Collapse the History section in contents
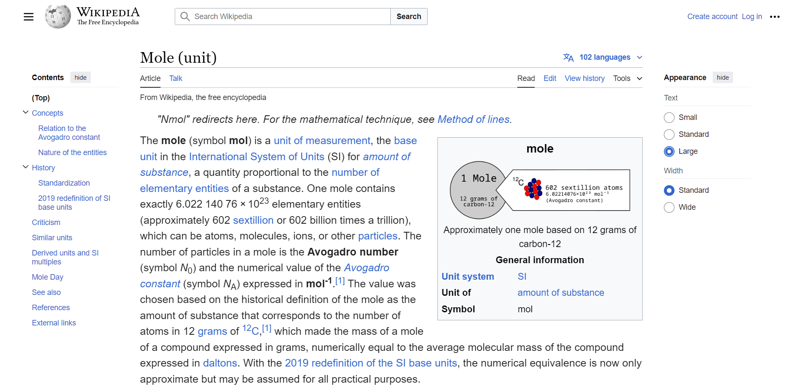 25,167
